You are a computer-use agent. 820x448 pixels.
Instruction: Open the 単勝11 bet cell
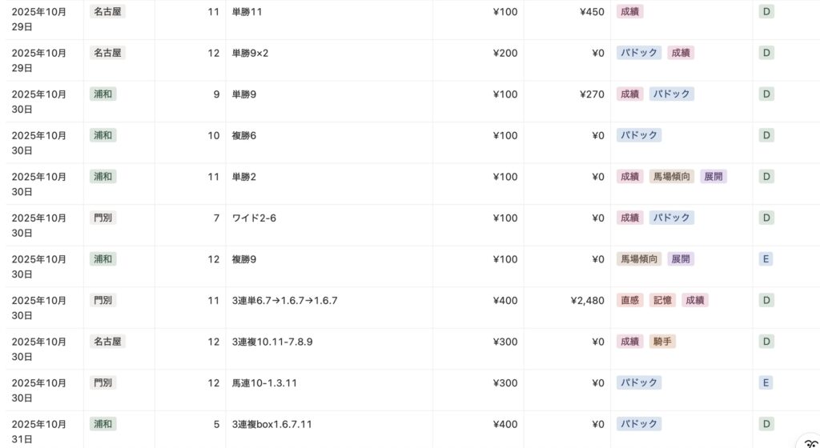click(247, 12)
